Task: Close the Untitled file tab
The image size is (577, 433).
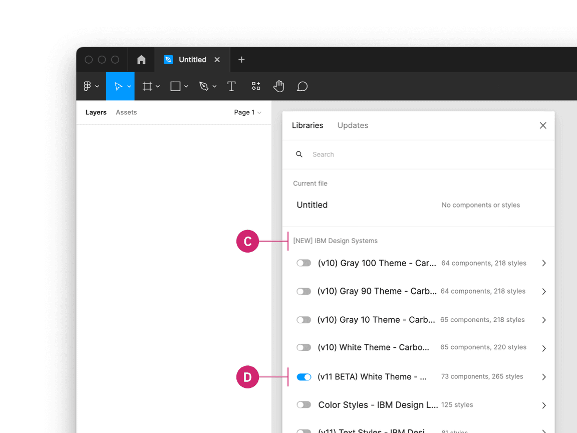Action: 217,60
